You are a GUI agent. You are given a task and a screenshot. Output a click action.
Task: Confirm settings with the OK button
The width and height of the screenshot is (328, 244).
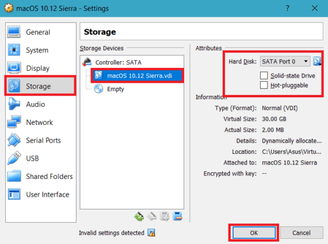coord(254,232)
